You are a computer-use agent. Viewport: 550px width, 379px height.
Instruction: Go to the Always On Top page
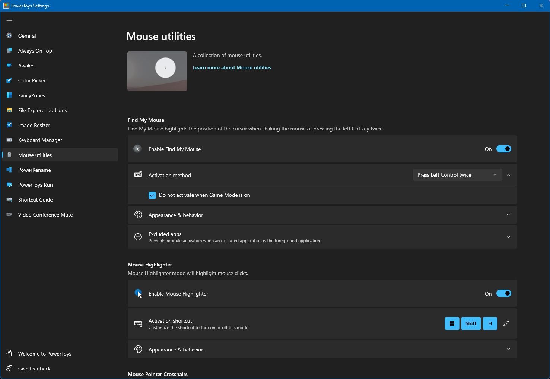(x=35, y=51)
